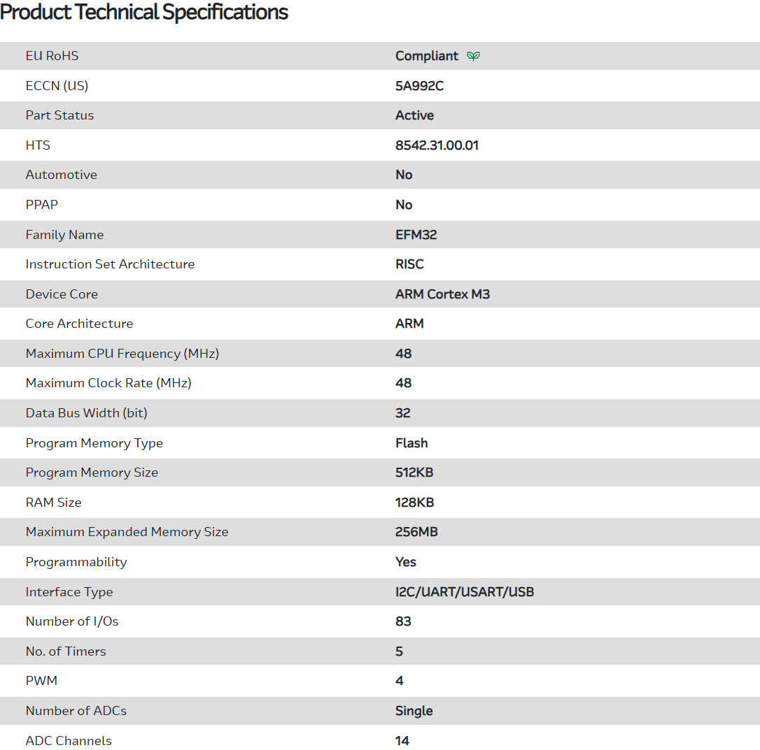Click the Number of I/Os value 83
The width and height of the screenshot is (760, 750).
[x=403, y=621]
